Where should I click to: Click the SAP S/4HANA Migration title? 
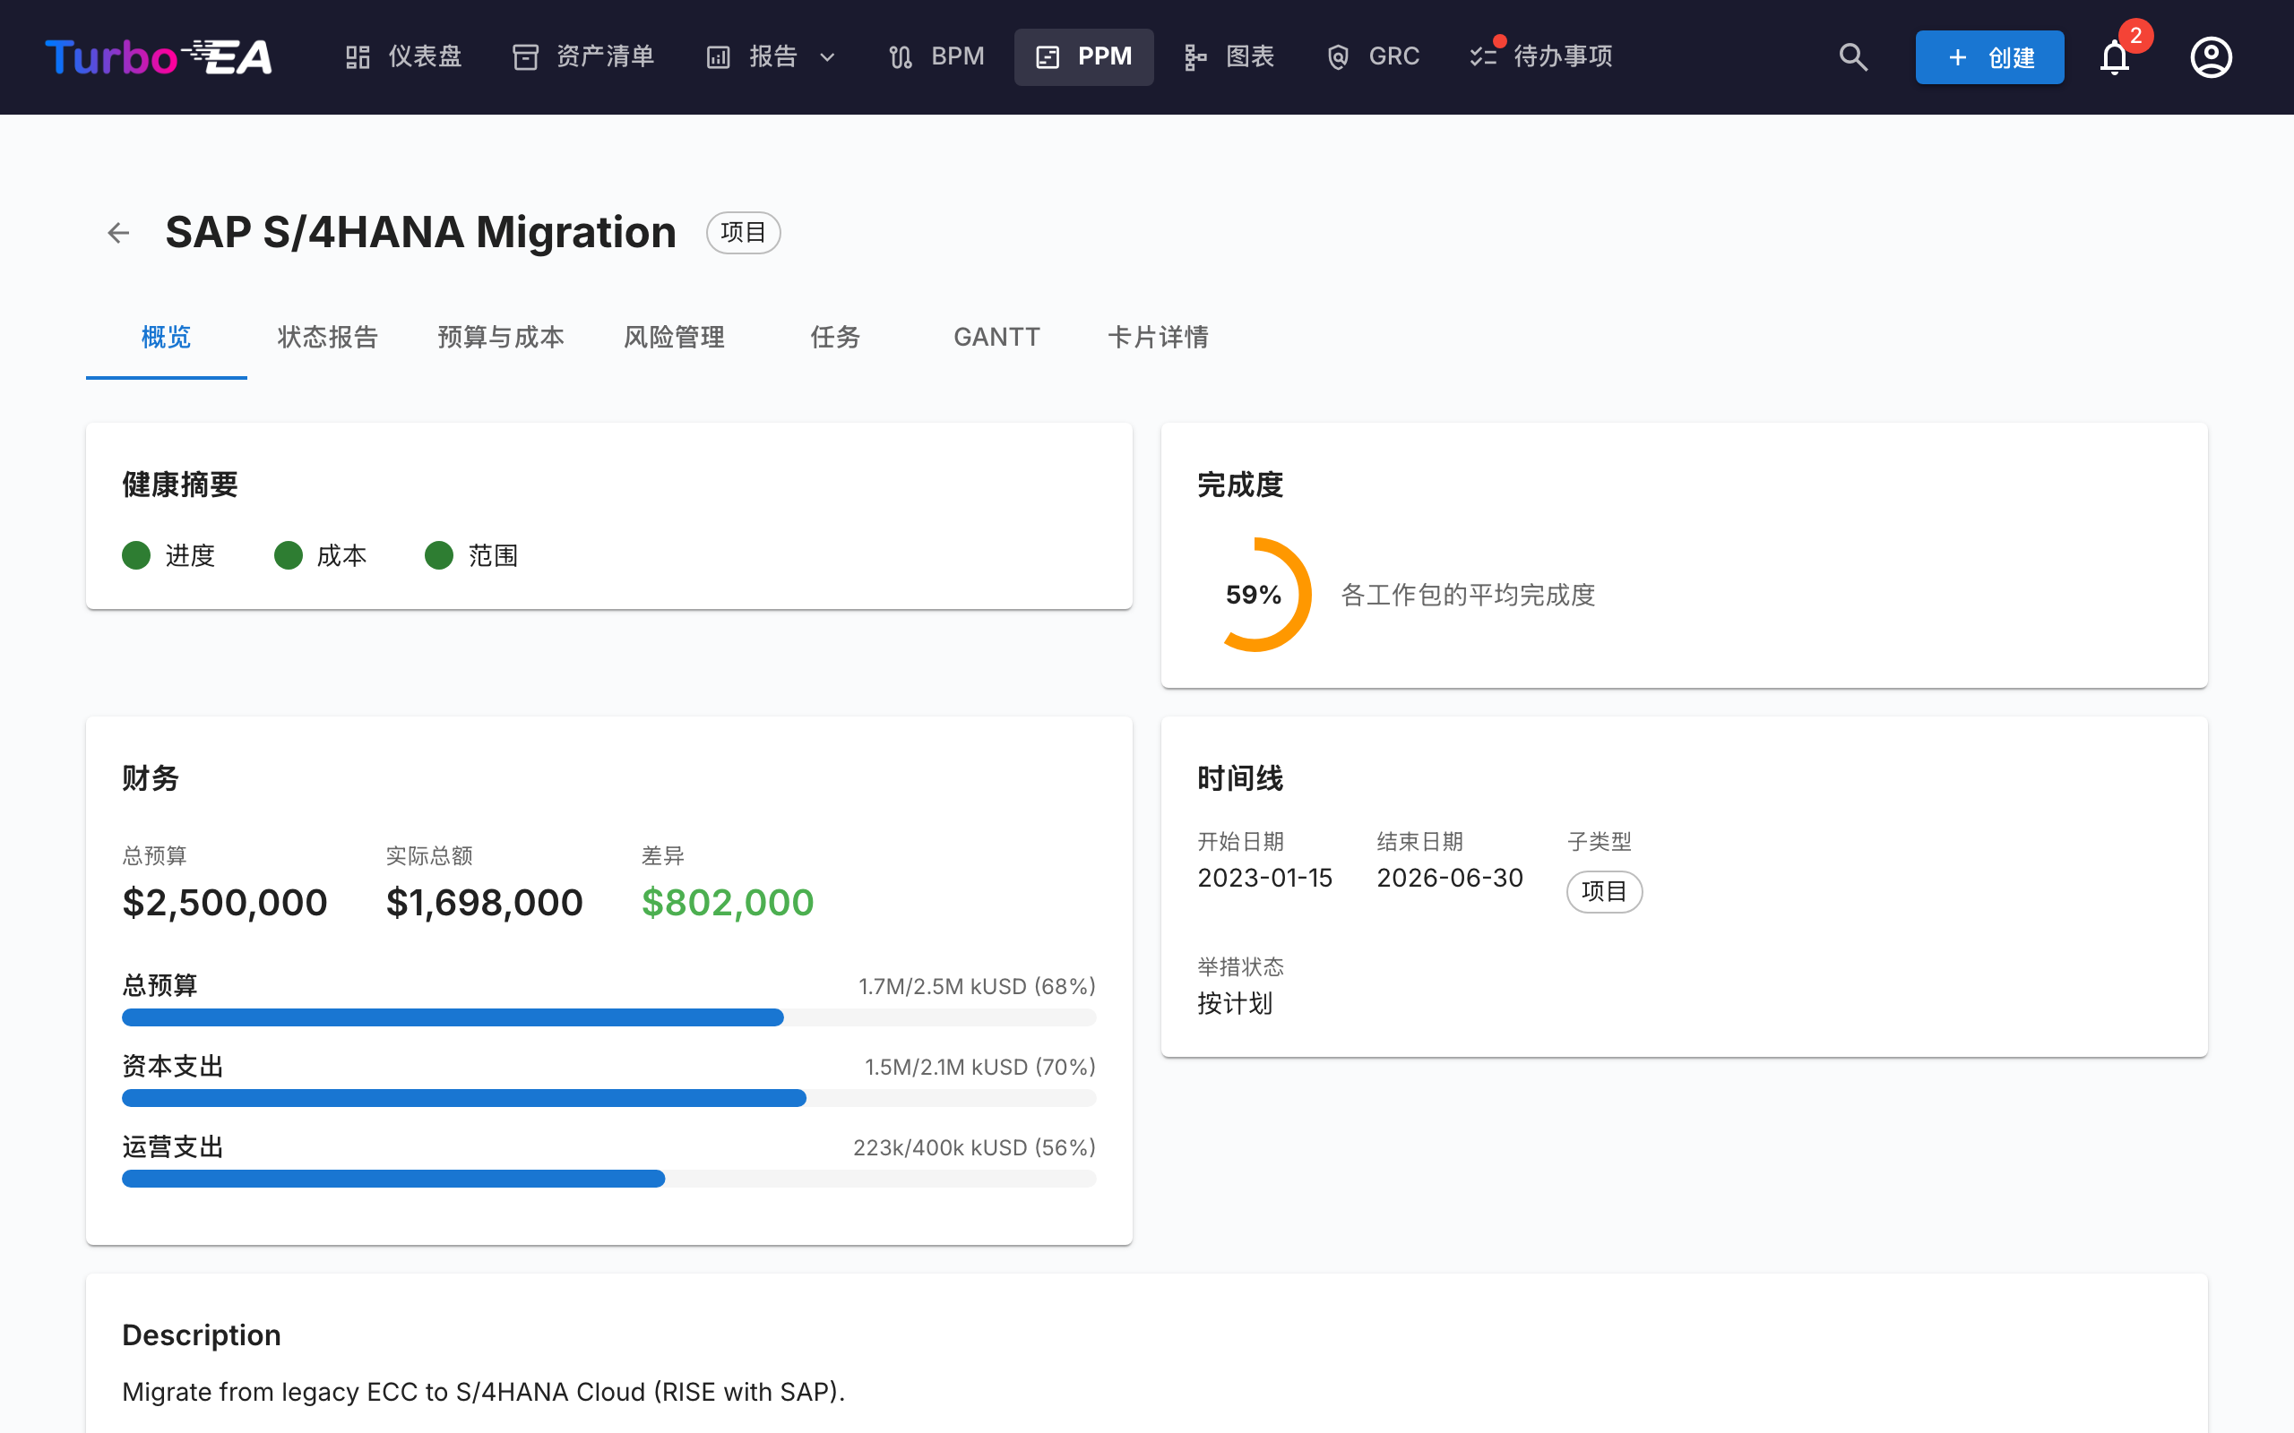[x=421, y=232]
